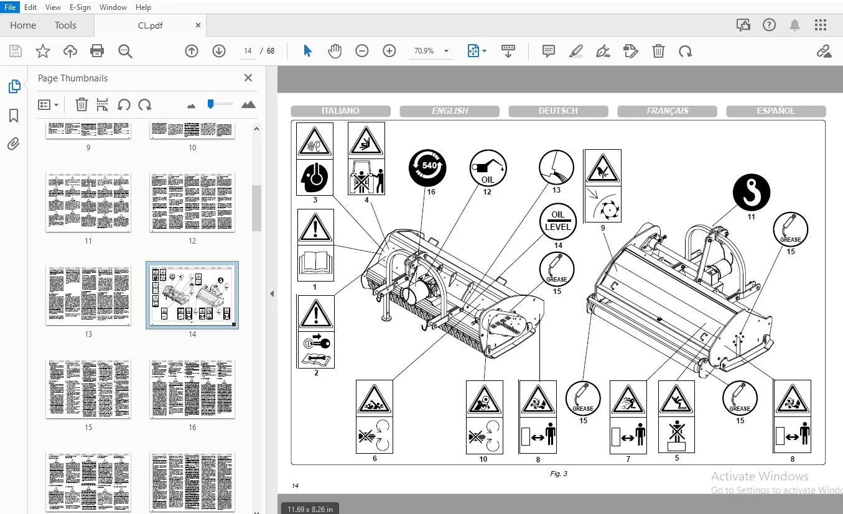This screenshot has width=843, height=514.
Task: Rotate thumbnails clockwise
Action: (145, 104)
